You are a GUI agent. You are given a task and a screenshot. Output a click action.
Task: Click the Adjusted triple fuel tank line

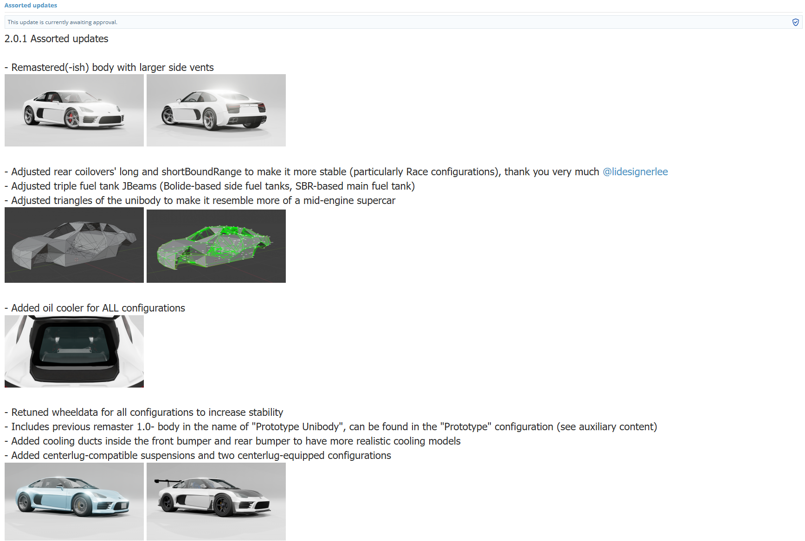click(210, 186)
